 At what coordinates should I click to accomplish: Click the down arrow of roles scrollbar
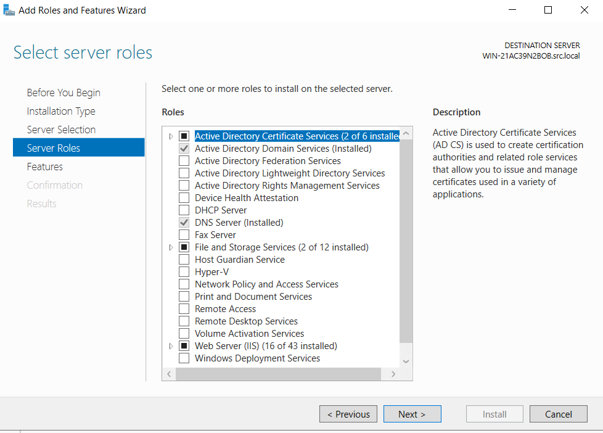(x=406, y=361)
